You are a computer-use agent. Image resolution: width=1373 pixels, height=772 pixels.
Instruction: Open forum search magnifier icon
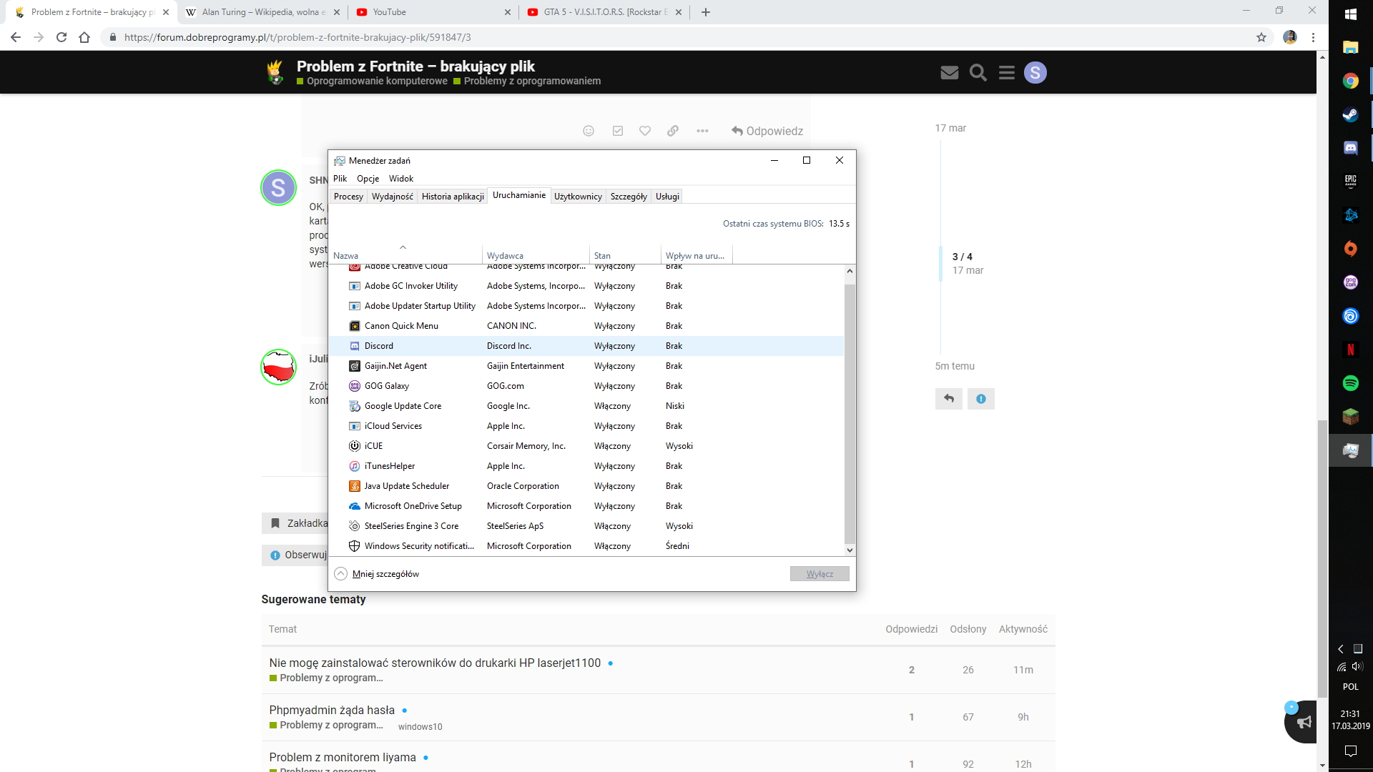[978, 72]
